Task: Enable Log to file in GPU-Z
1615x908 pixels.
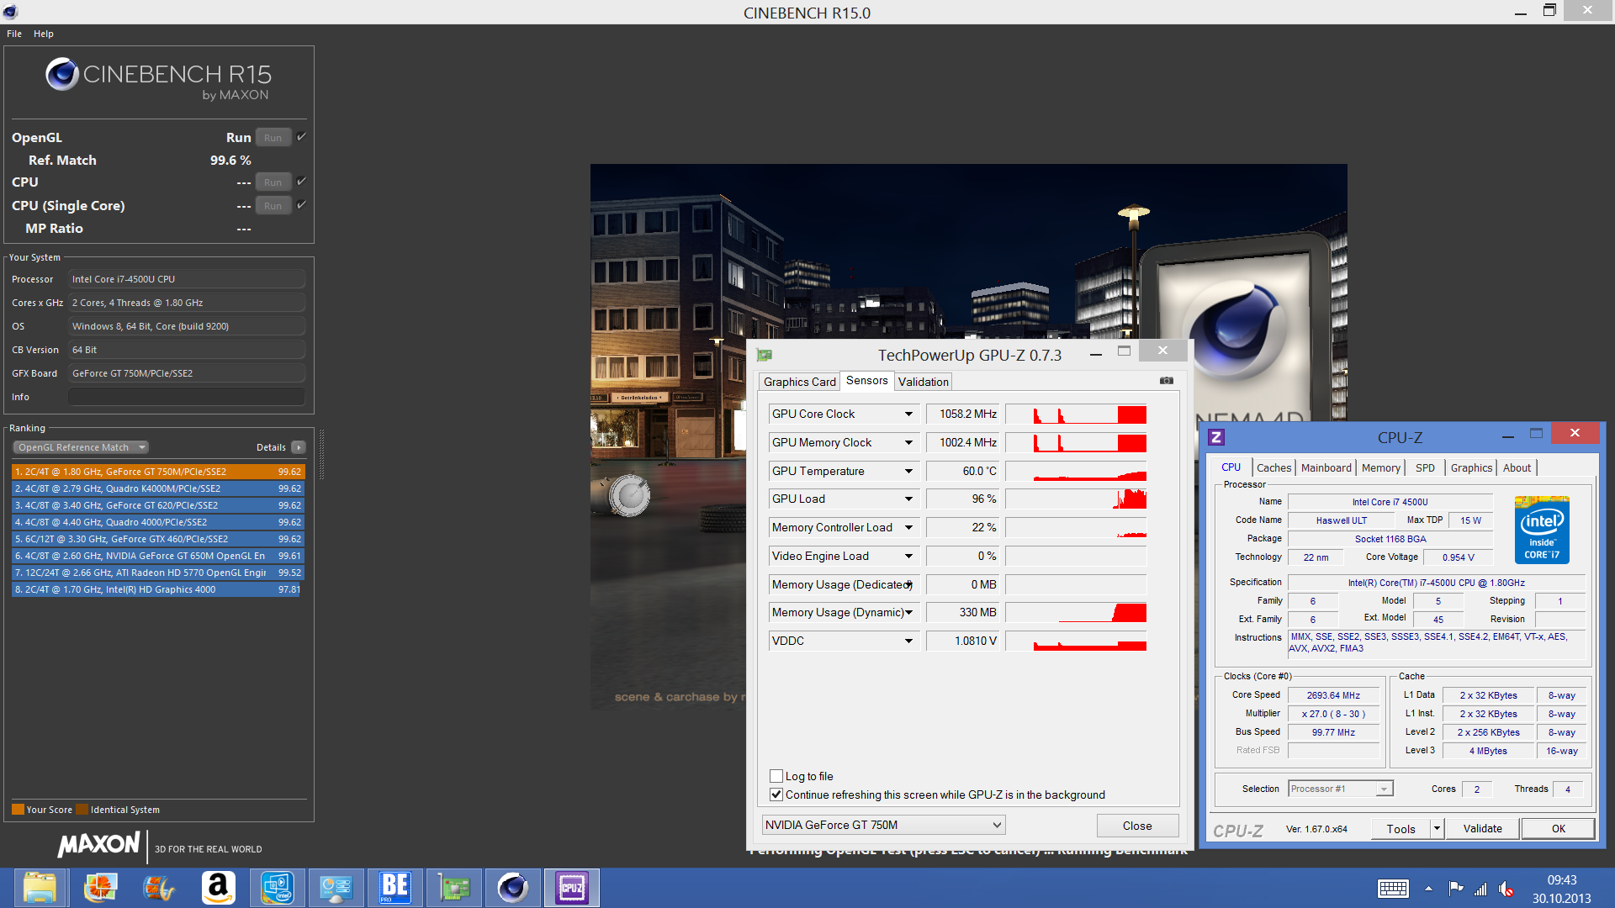Action: coord(776,776)
